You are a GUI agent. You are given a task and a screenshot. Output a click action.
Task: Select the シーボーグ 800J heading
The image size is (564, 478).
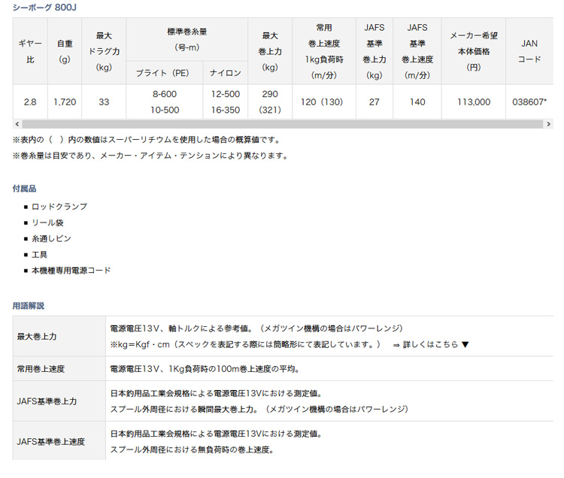pos(44,8)
